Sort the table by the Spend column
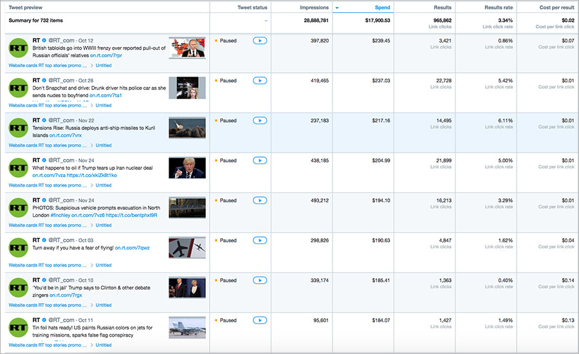The width and height of the screenshot is (579, 354). 382,8
